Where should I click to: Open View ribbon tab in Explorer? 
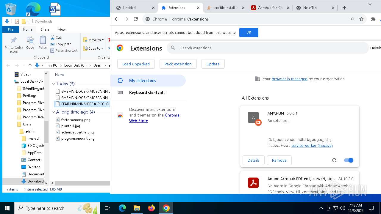pyautogui.click(x=62, y=29)
